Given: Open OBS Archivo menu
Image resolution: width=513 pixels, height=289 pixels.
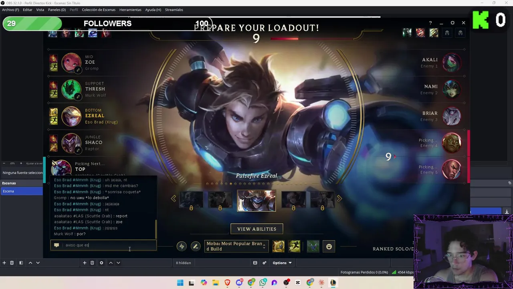Looking at the screenshot, I should [10, 10].
